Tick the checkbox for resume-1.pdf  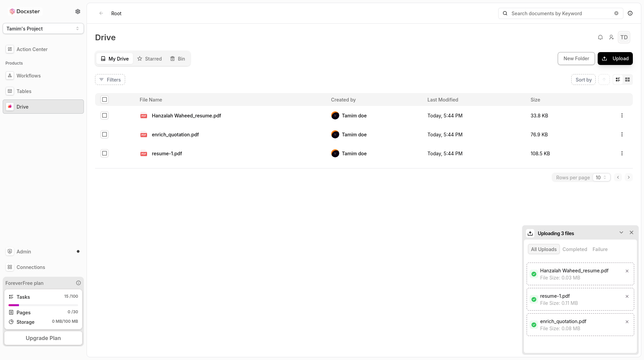pos(105,153)
